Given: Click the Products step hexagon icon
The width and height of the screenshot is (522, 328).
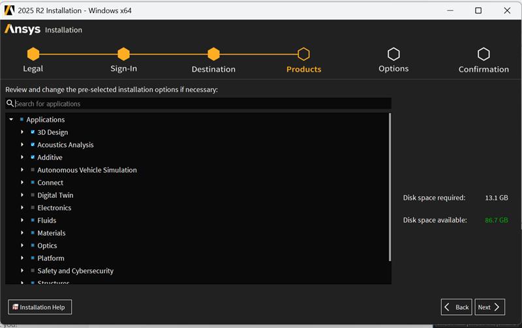Looking at the screenshot, I should (x=303, y=54).
